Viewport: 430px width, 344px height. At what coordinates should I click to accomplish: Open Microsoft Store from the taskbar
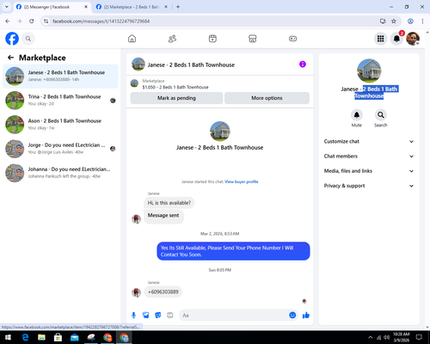click(58, 337)
